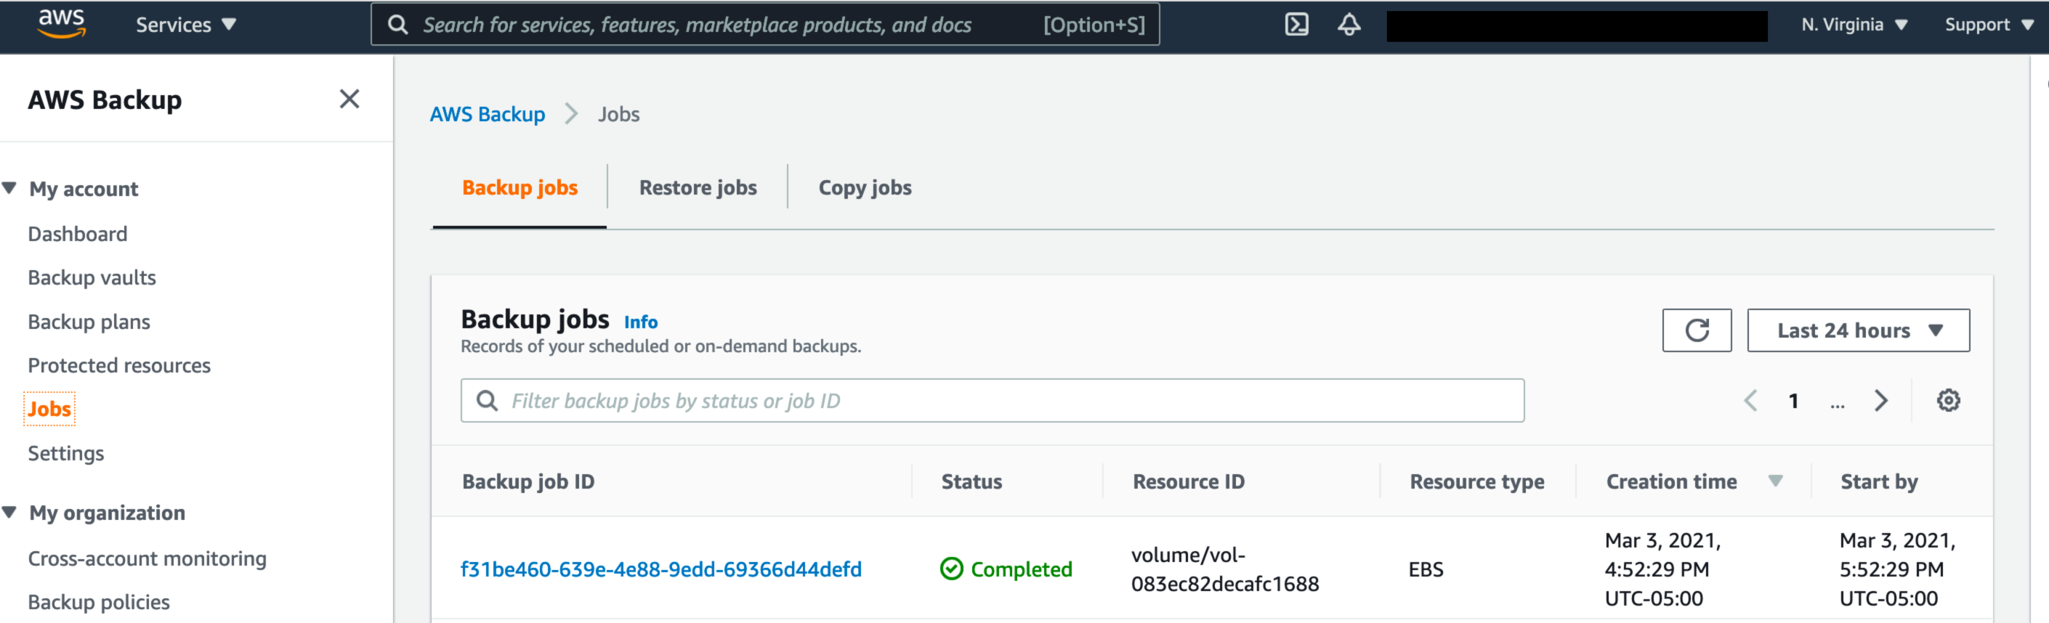The height and width of the screenshot is (623, 2049).
Task: Refresh the backup jobs list
Action: [1697, 330]
